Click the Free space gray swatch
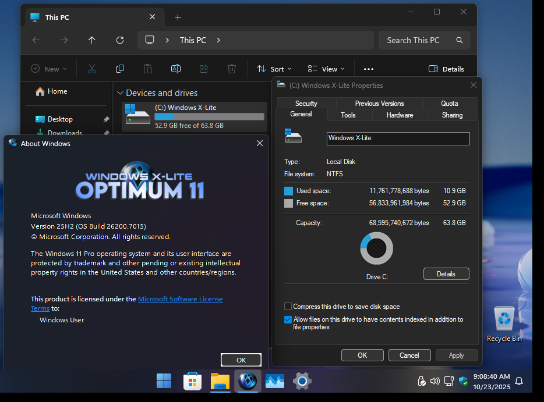This screenshot has width=544, height=402. 288,203
